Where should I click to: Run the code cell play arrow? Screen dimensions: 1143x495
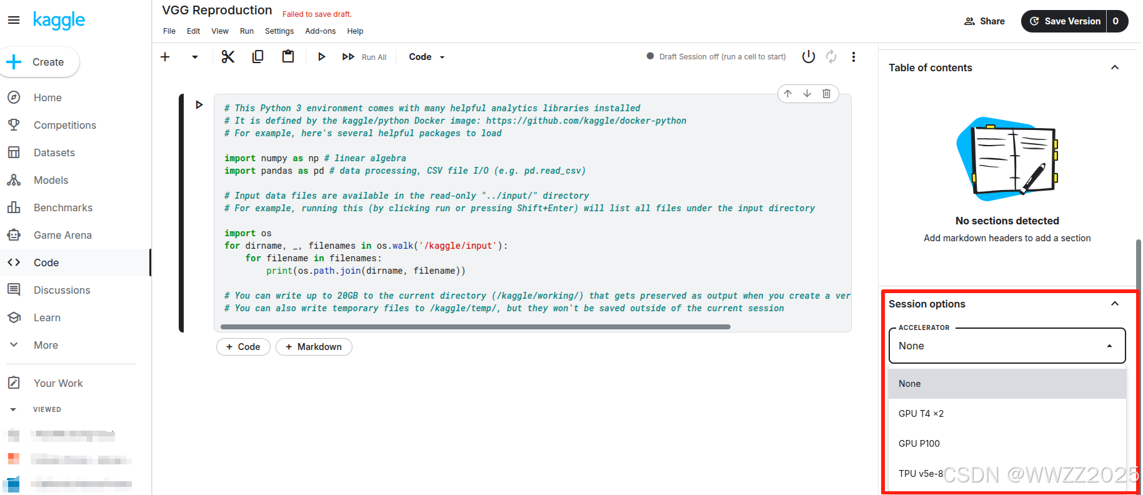coord(199,104)
